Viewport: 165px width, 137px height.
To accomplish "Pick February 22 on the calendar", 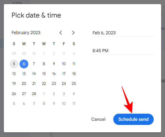I will click(x=44, y=84).
